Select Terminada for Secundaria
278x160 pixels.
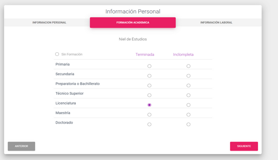(149, 76)
